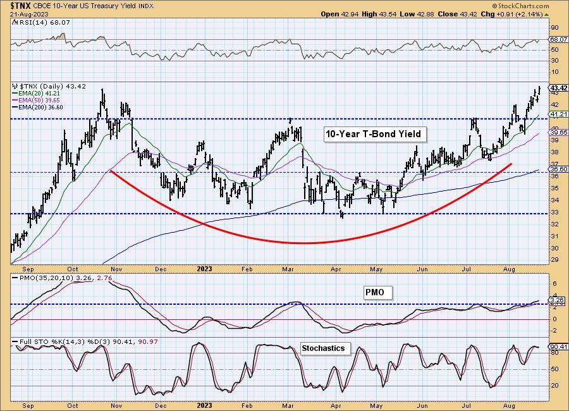Click the 'Dec' label on the bottom date axis
569x411 pixels.
[x=161, y=405]
